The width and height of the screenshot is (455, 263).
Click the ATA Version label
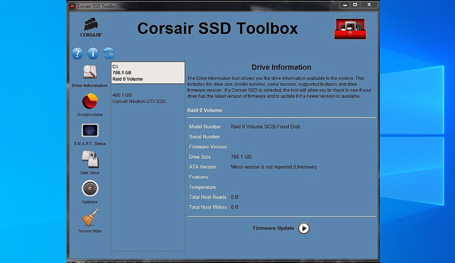(x=202, y=167)
